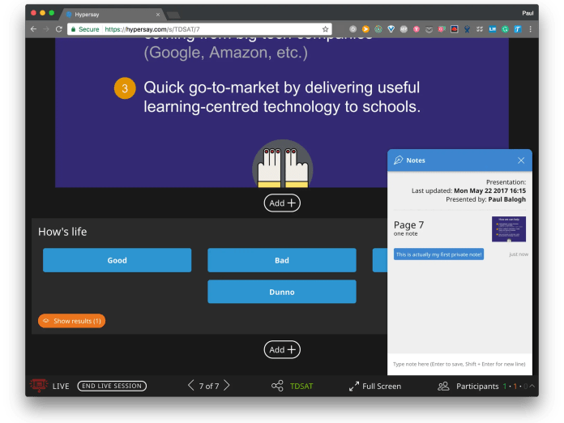Click the browser forward arrow
564x423 pixels.
(46, 29)
